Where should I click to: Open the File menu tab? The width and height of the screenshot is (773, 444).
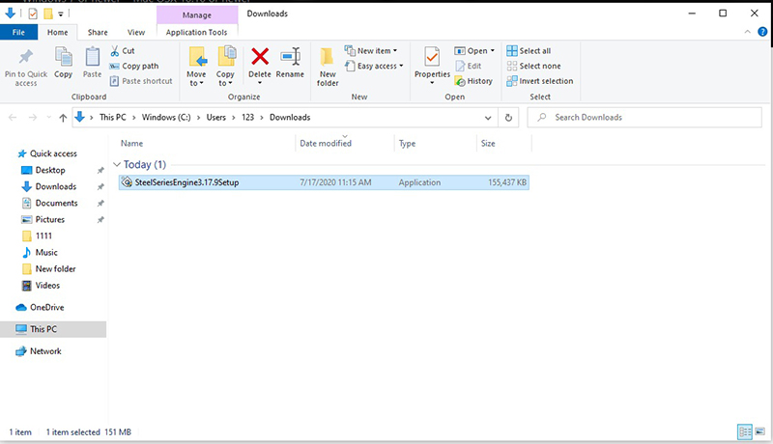tap(17, 32)
